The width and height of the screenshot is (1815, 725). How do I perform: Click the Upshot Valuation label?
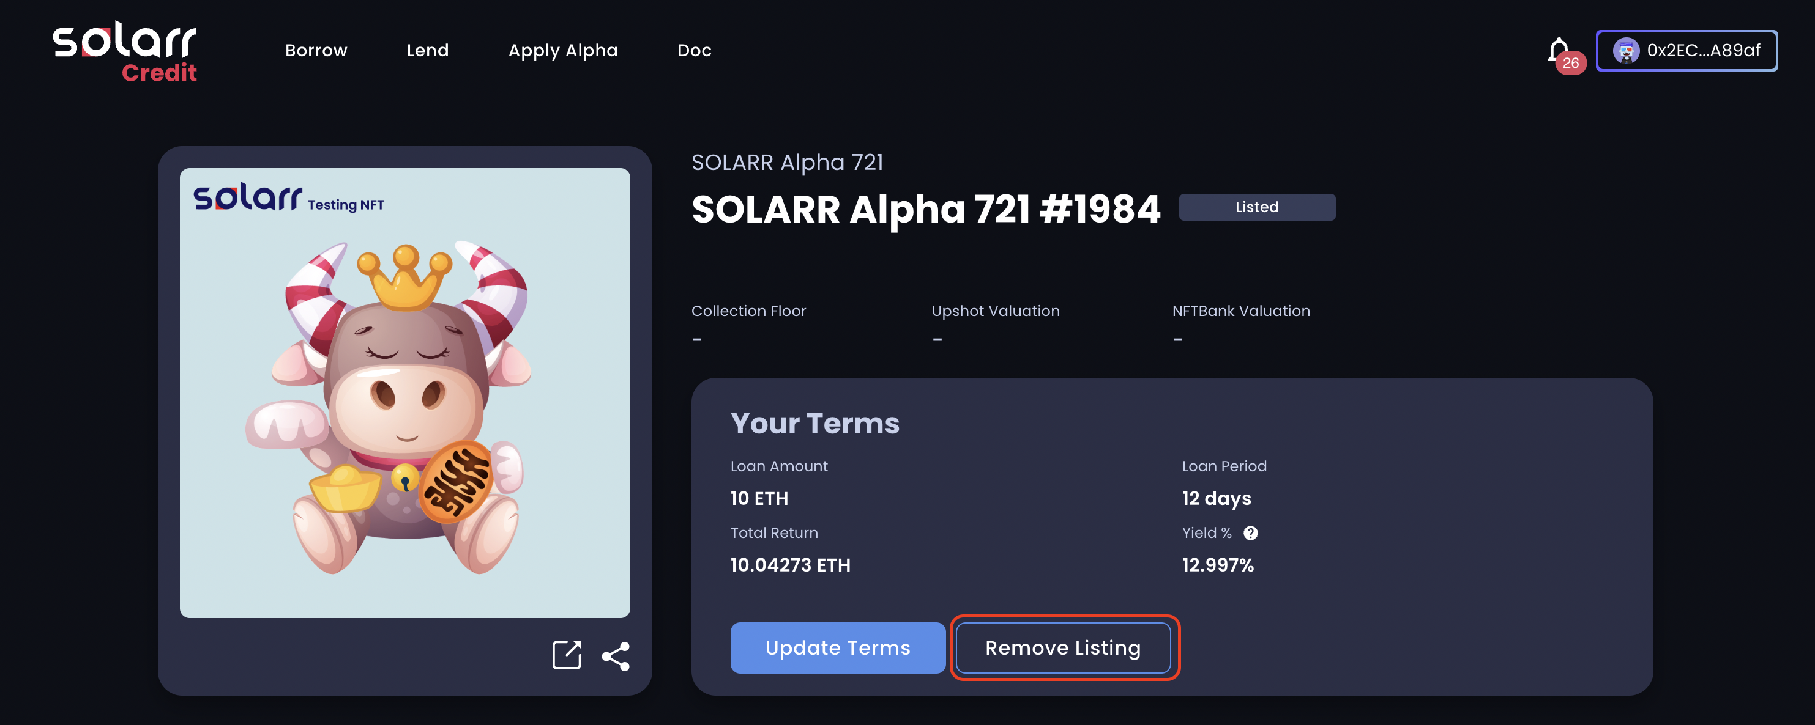pos(995,311)
